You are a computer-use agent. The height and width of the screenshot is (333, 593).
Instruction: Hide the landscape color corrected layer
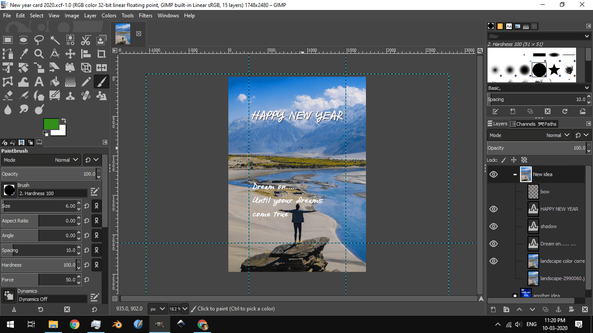click(493, 261)
